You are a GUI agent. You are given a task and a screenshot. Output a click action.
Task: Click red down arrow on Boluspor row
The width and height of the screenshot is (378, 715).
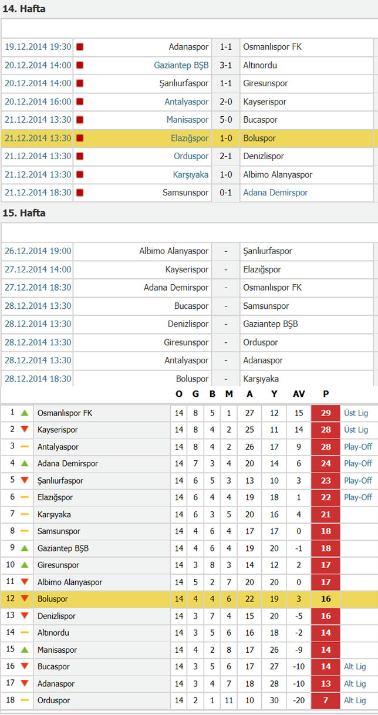[x=24, y=599]
